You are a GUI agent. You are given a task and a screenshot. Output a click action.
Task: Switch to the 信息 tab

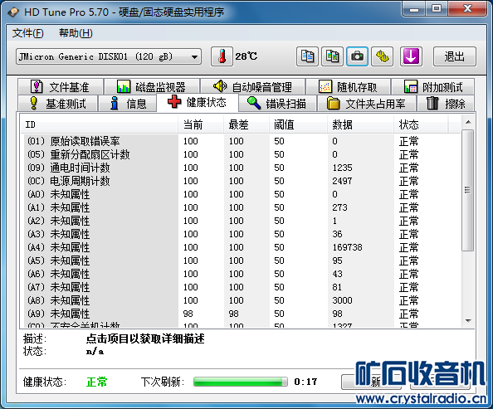(x=128, y=104)
